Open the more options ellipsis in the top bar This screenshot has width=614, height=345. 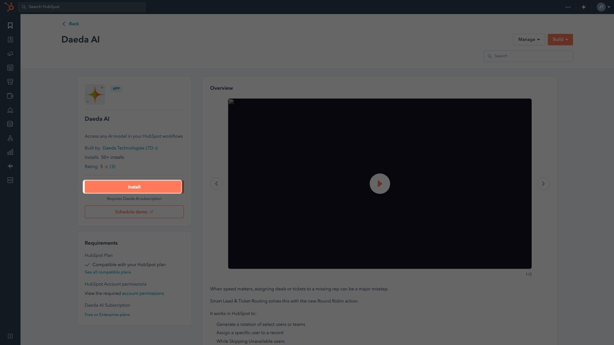point(567,6)
